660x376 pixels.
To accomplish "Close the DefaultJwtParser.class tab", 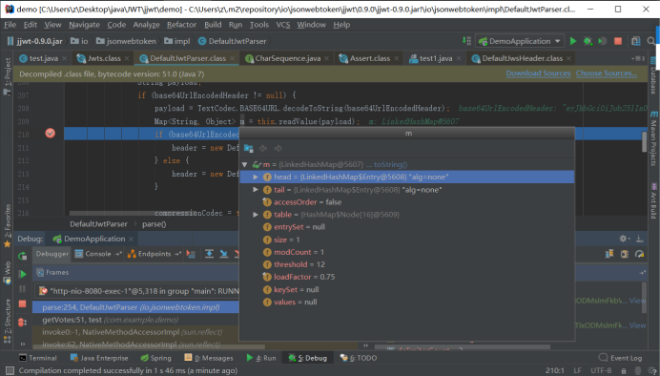I will 233,58.
